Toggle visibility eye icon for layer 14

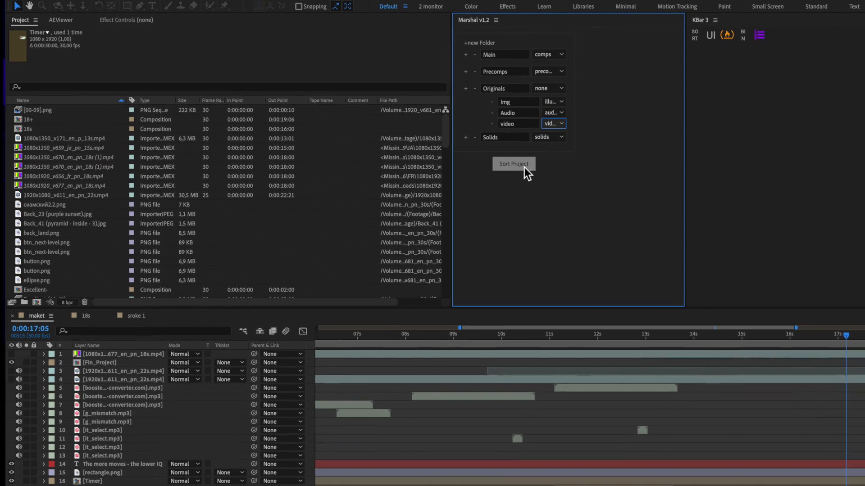pos(11,463)
